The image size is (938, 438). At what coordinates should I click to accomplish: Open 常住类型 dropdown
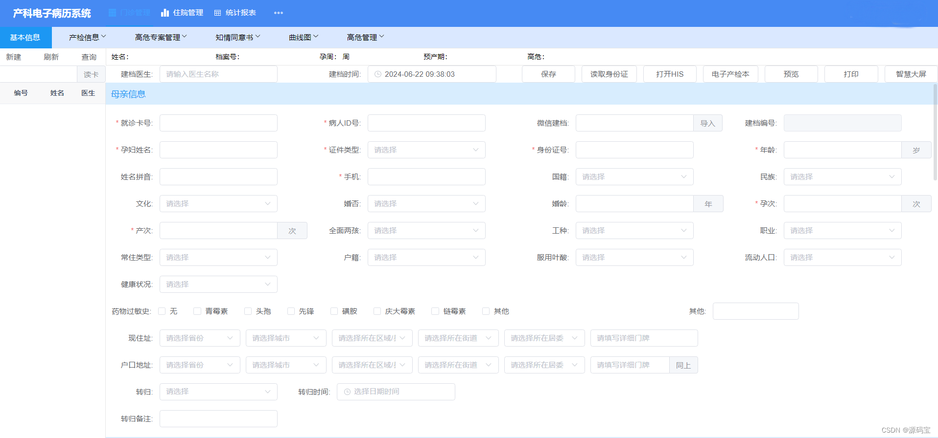coord(218,258)
